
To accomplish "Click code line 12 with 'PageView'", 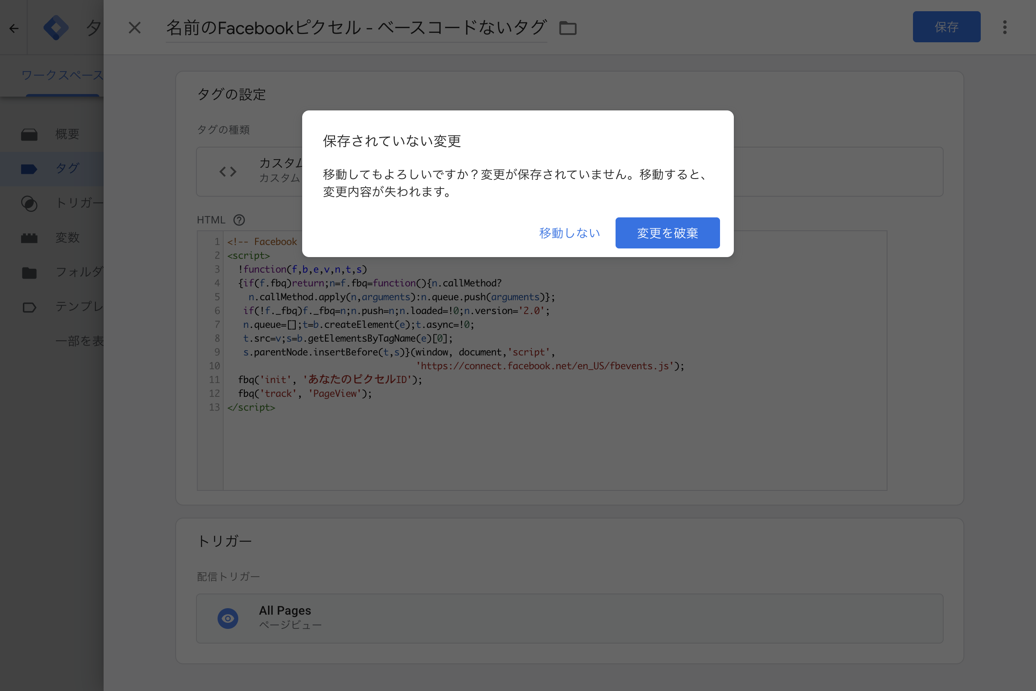I will pyautogui.click(x=305, y=393).
